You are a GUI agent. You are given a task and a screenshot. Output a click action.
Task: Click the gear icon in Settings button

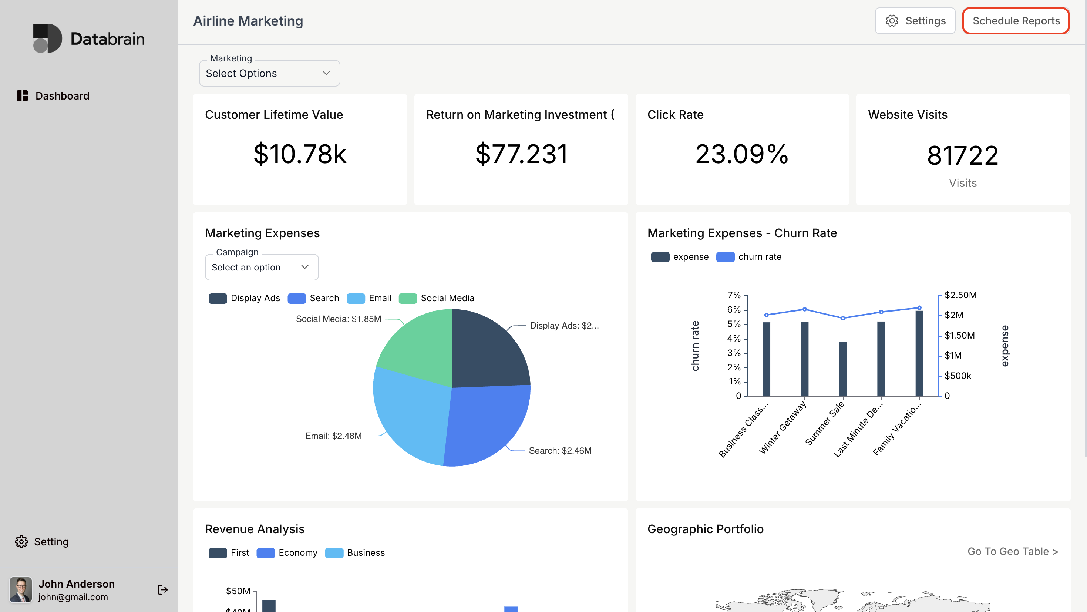(892, 21)
